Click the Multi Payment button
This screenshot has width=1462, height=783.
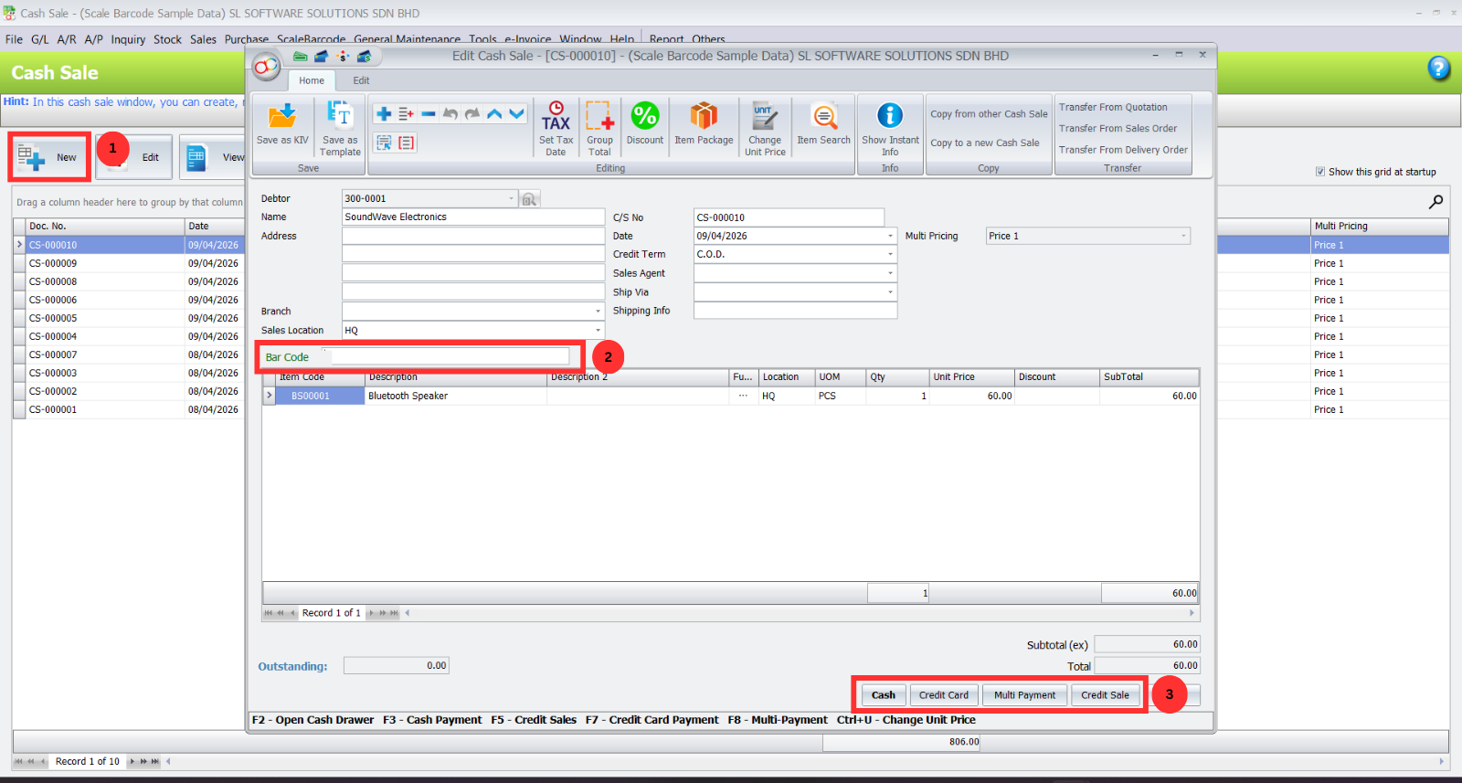1024,695
